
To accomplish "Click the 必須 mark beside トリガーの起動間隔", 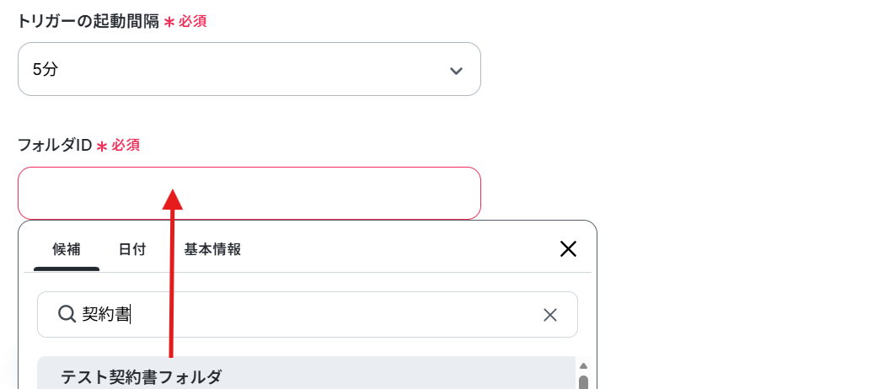I will (x=193, y=22).
